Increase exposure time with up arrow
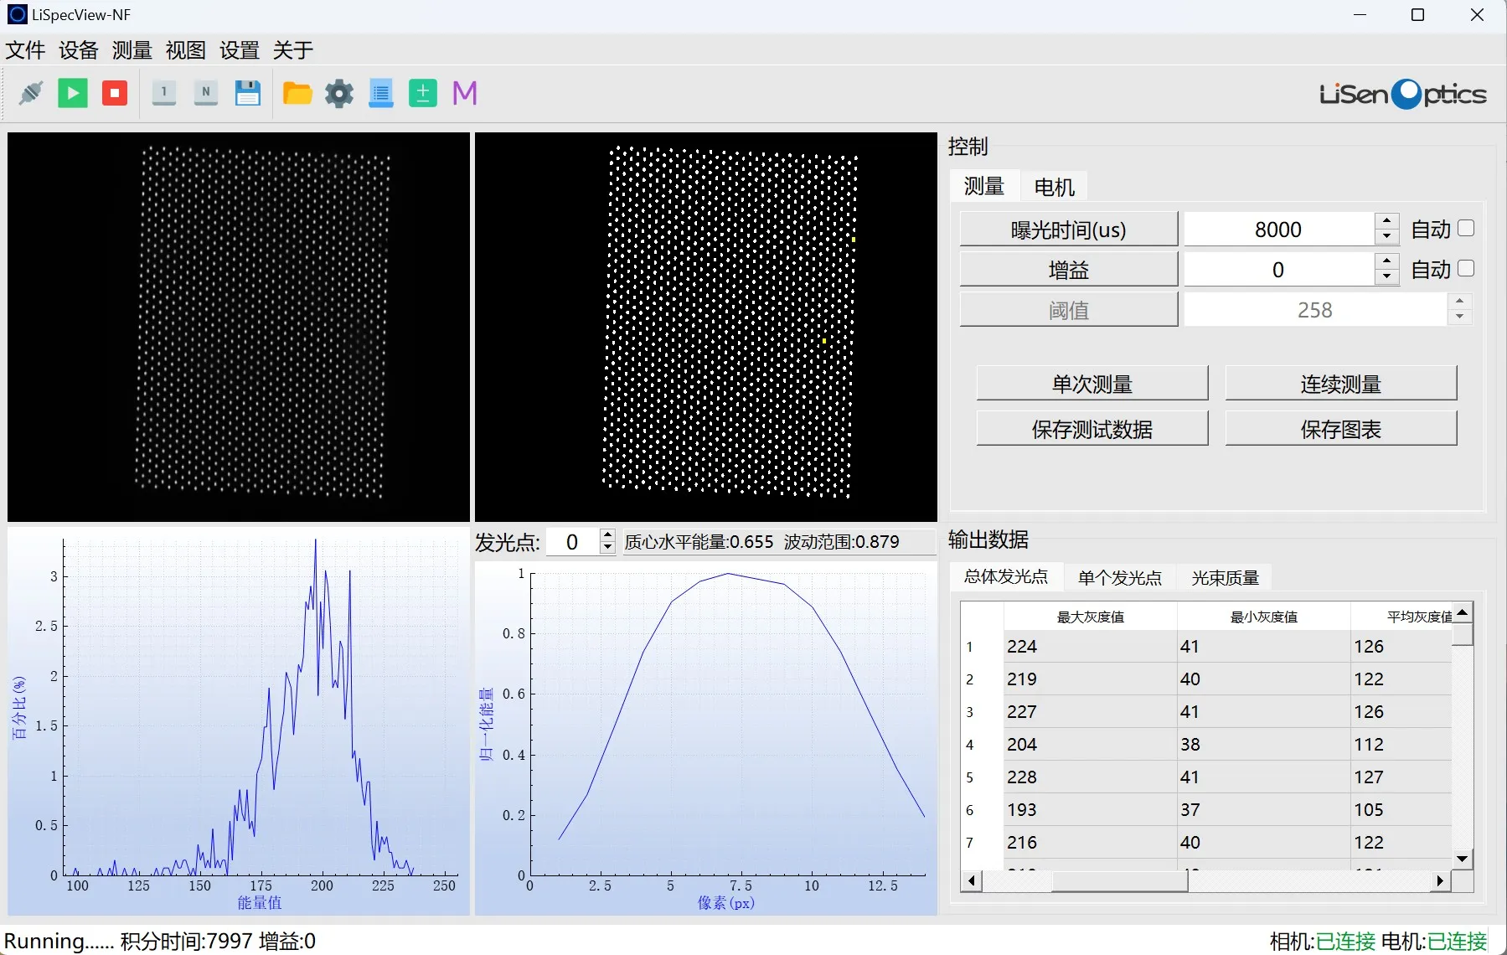Viewport: 1507px width, 955px height. point(1387,221)
